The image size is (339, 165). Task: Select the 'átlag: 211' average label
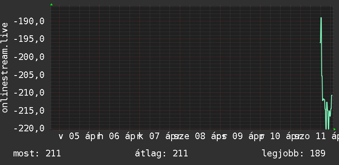[161, 154]
